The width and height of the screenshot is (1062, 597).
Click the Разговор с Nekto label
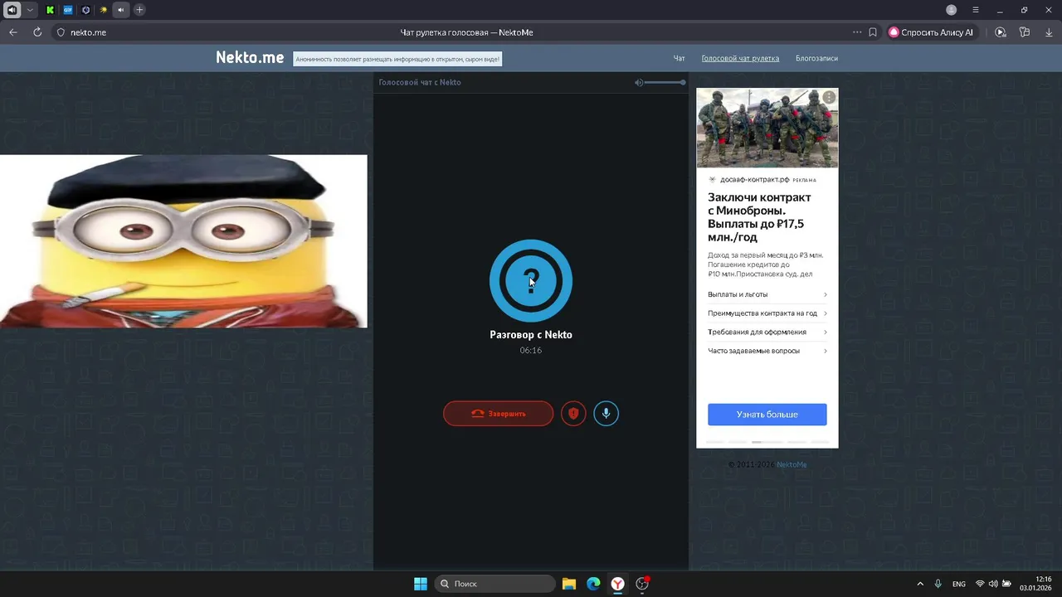[x=531, y=335]
